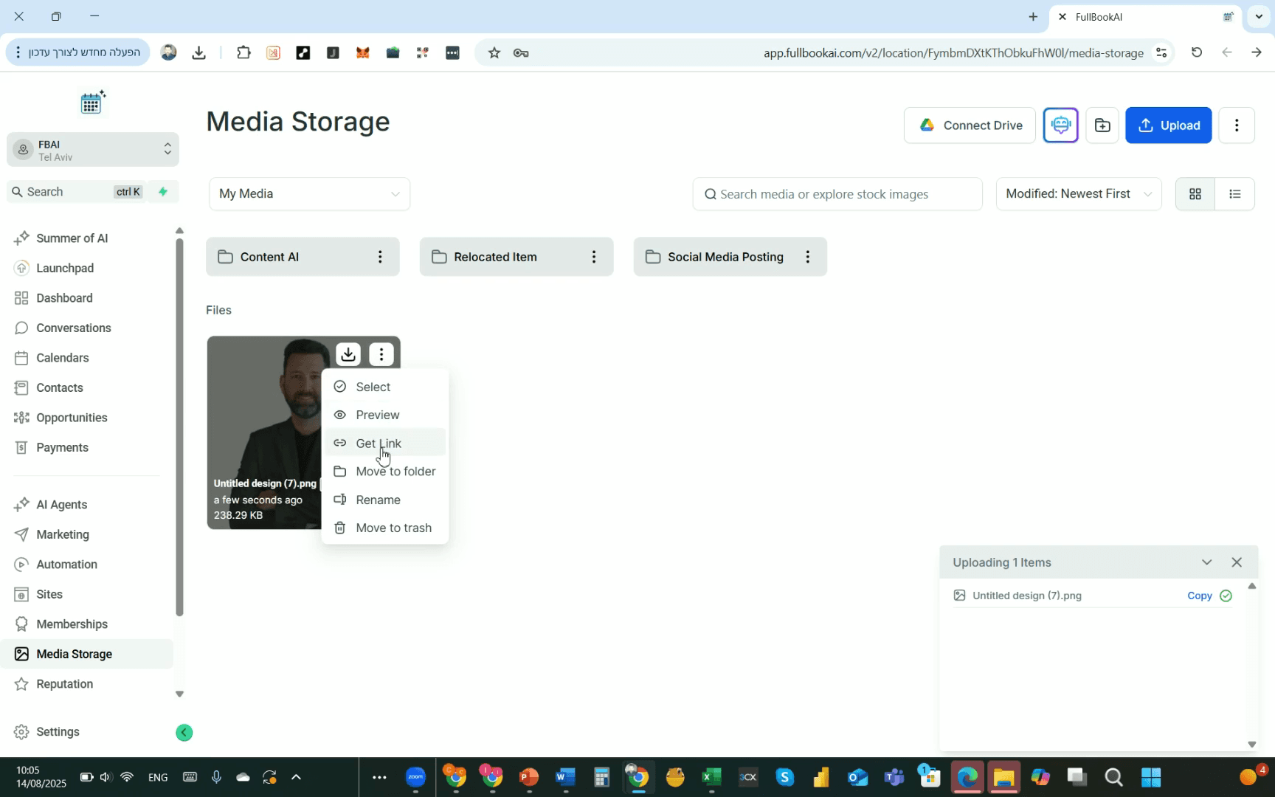Choose Rename from context menu
The image size is (1275, 797).
(x=385, y=500)
